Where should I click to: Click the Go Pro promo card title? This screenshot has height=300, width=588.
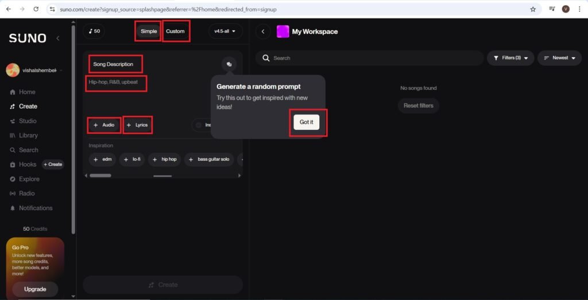pos(20,248)
